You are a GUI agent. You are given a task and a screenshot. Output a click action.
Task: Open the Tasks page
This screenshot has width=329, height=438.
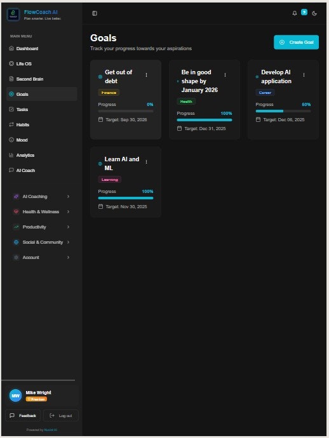coord(42,109)
